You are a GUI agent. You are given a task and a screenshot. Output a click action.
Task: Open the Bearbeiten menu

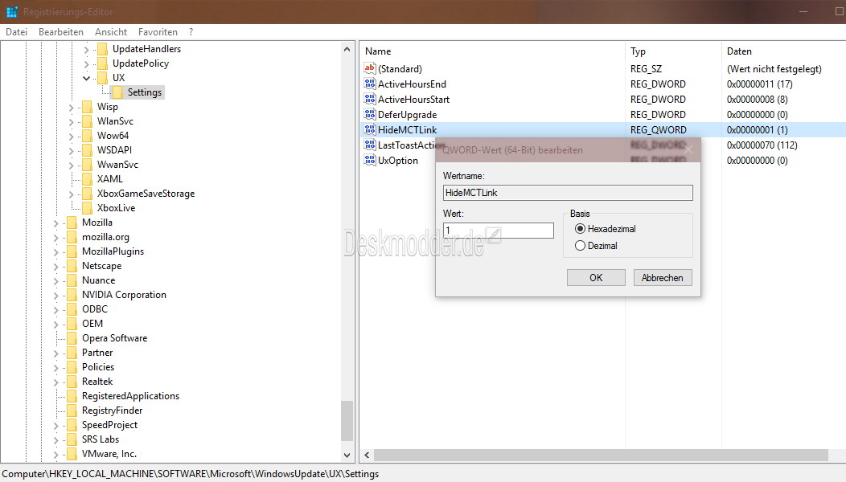[61, 32]
